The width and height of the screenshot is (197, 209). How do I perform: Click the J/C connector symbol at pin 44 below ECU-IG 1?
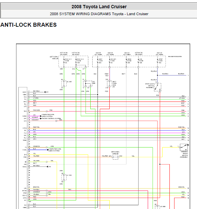point(64,83)
